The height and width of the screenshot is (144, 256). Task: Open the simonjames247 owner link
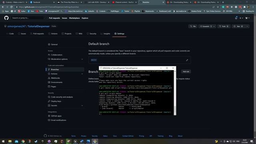tap(16, 26)
